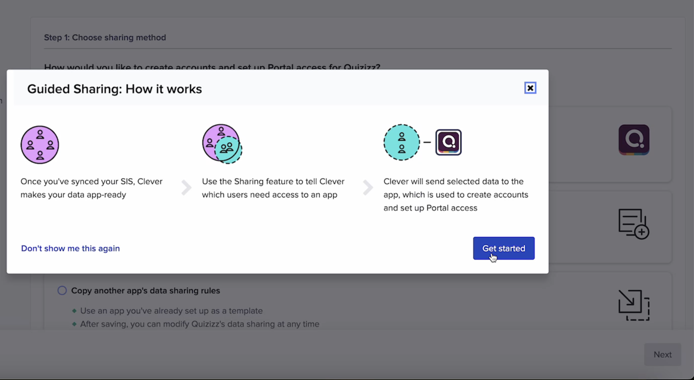Click the Sharing feature description text
The height and width of the screenshot is (380, 694).
(273, 188)
